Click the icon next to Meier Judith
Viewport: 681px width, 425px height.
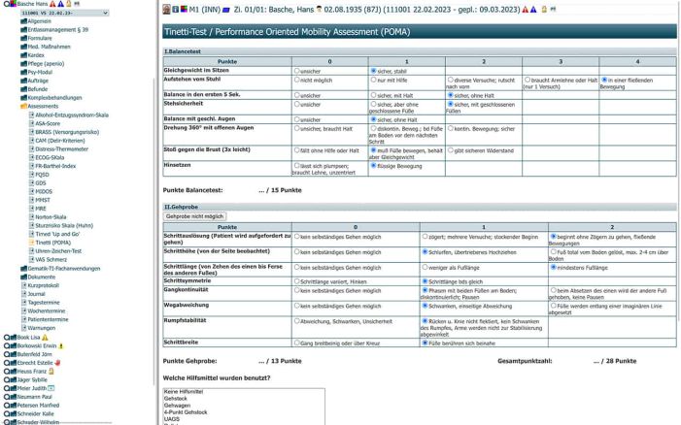point(51,388)
